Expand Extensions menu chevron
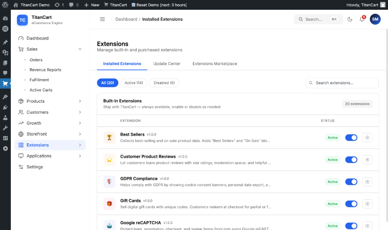This screenshot has height=230, width=388. pos(80,145)
